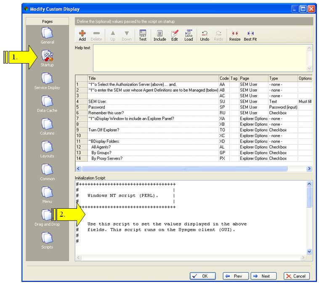
Task: Open the Drag and Drop page
Action: [47, 217]
